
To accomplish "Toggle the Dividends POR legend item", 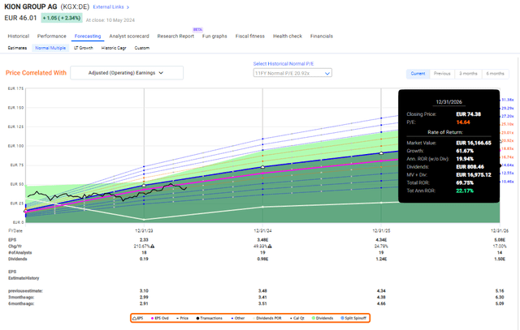I will click(267, 318).
